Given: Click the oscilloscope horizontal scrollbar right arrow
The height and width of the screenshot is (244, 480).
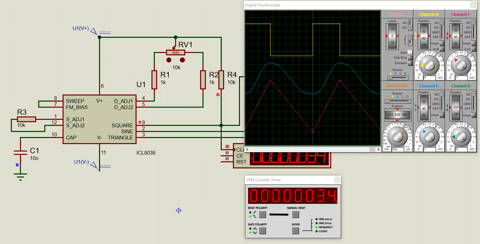Looking at the screenshot, I should [x=378, y=149].
